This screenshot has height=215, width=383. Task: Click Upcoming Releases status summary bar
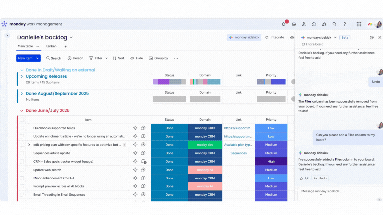[x=169, y=82]
